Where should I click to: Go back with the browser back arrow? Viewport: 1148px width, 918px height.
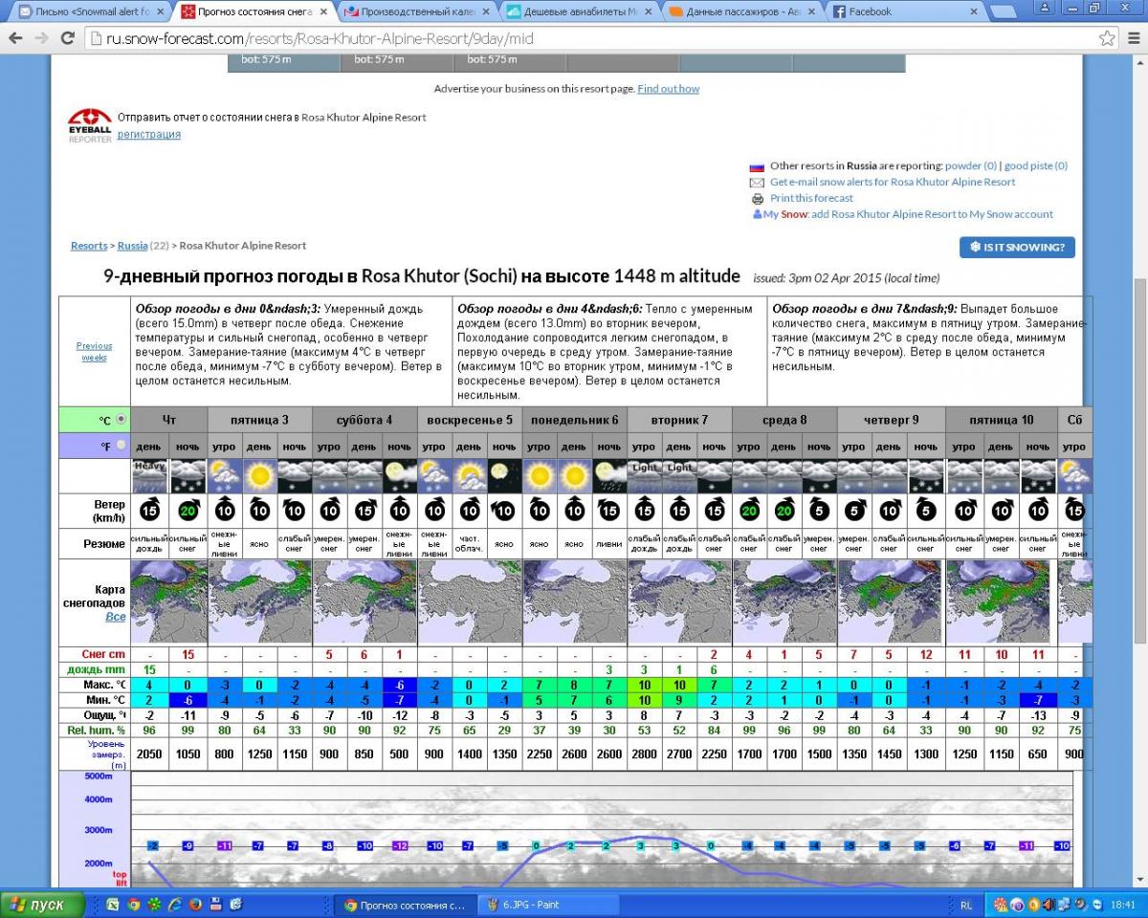[x=16, y=39]
